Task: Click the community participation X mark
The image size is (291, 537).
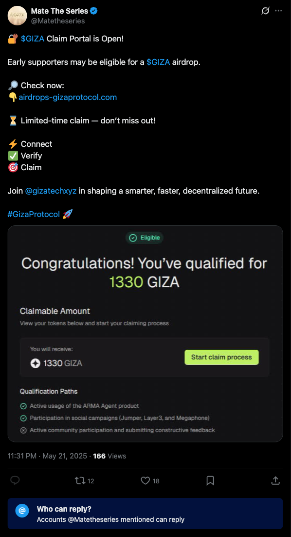Action: (23, 430)
